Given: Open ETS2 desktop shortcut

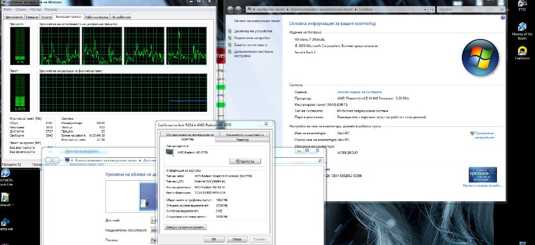Looking at the screenshot, I should click(x=522, y=5).
